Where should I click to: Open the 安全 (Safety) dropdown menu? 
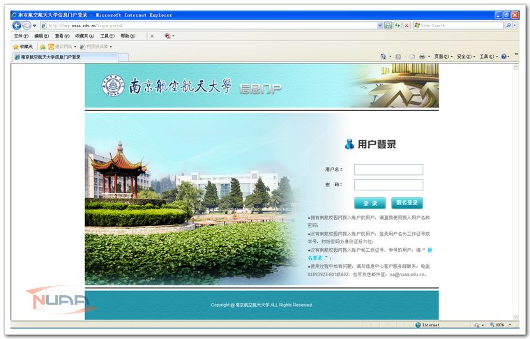click(x=464, y=56)
